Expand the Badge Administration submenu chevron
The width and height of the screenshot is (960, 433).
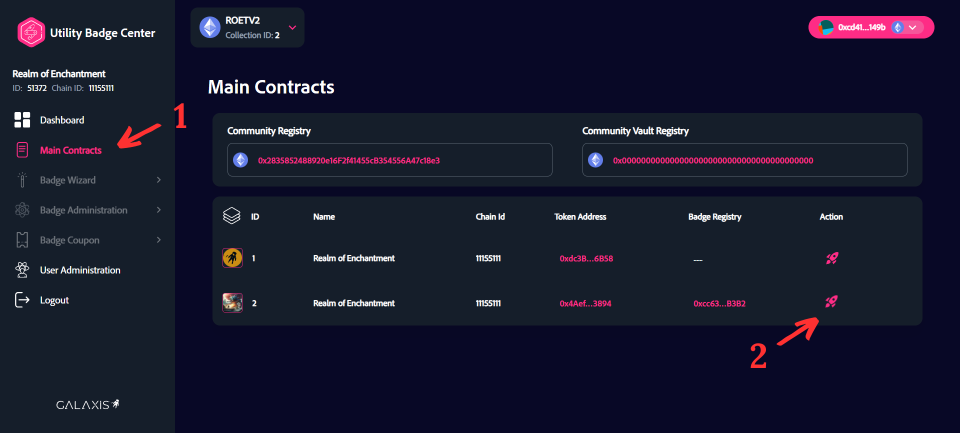(158, 210)
